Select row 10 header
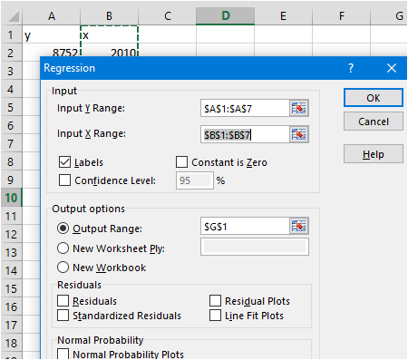This screenshot has height=360, width=408. pos(11,198)
